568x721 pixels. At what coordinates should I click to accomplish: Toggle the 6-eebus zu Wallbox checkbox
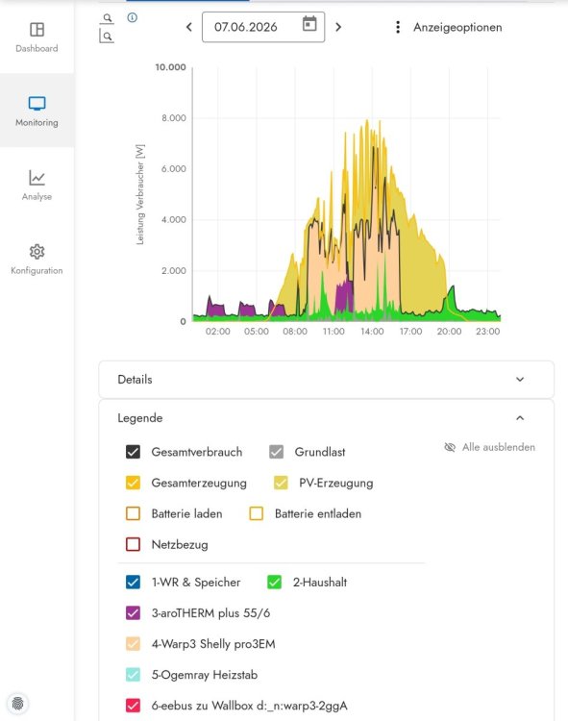(133, 706)
